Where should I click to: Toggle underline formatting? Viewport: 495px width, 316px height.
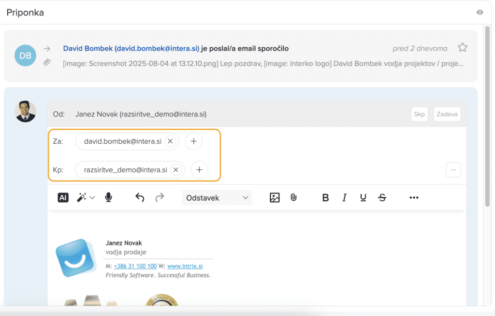pos(363,197)
